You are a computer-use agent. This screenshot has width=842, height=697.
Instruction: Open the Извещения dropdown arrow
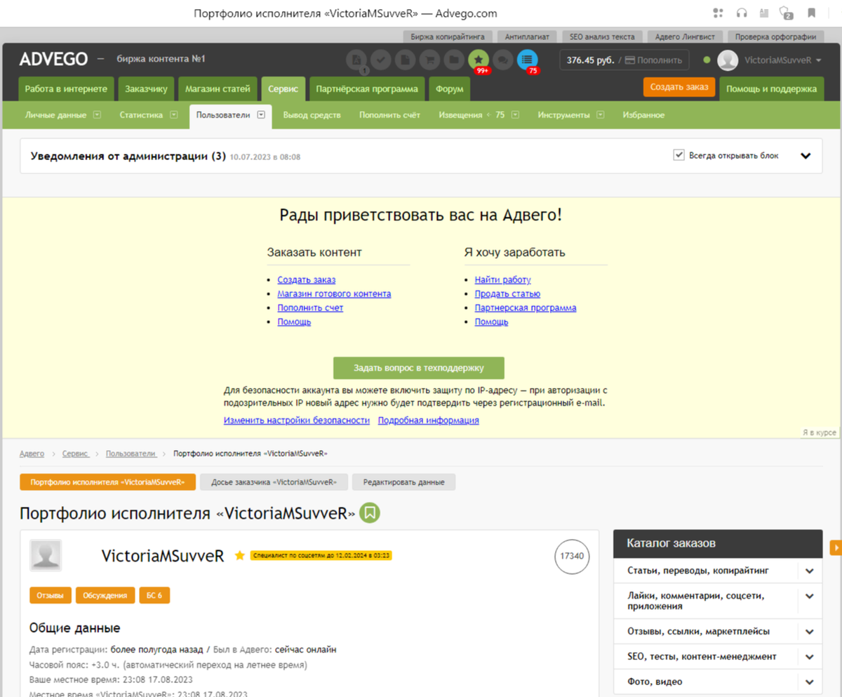pyautogui.click(x=515, y=115)
